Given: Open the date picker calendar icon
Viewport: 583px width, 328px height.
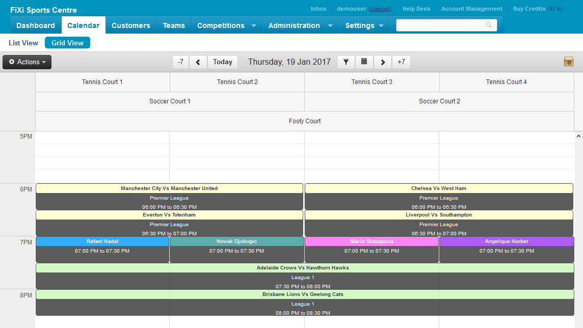Looking at the screenshot, I should click(364, 62).
